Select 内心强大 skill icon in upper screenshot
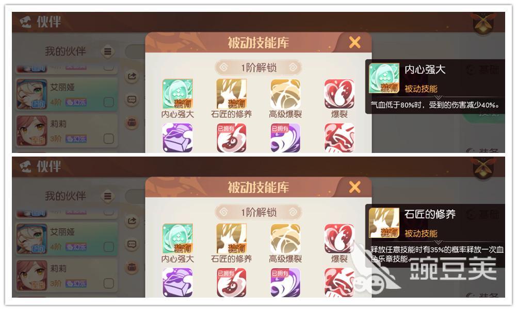 (x=177, y=94)
